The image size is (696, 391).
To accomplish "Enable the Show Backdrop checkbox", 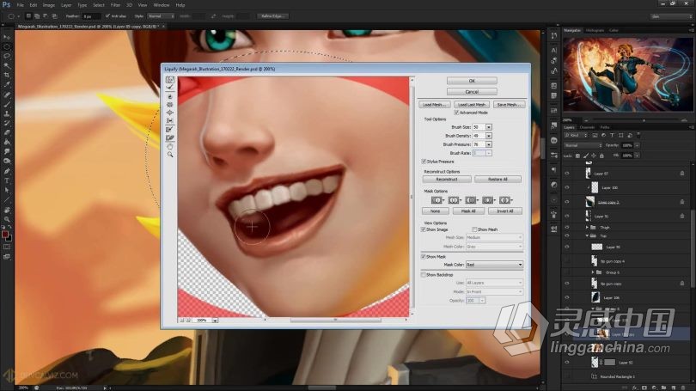I will click(x=423, y=275).
